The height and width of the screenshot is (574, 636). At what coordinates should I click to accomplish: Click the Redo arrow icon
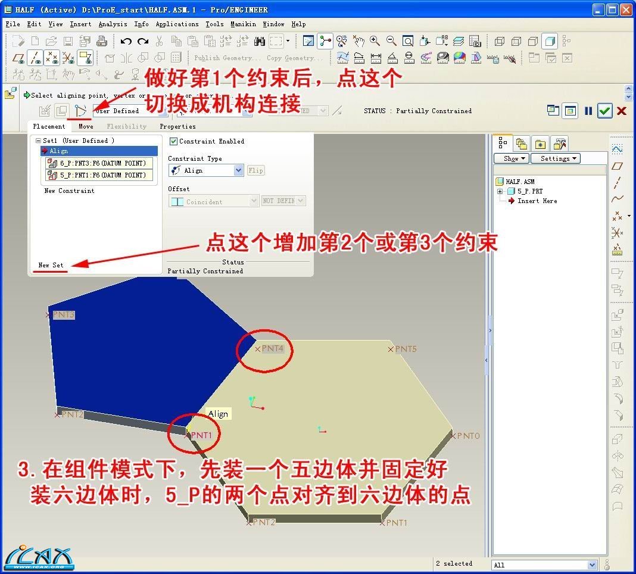pos(143,41)
